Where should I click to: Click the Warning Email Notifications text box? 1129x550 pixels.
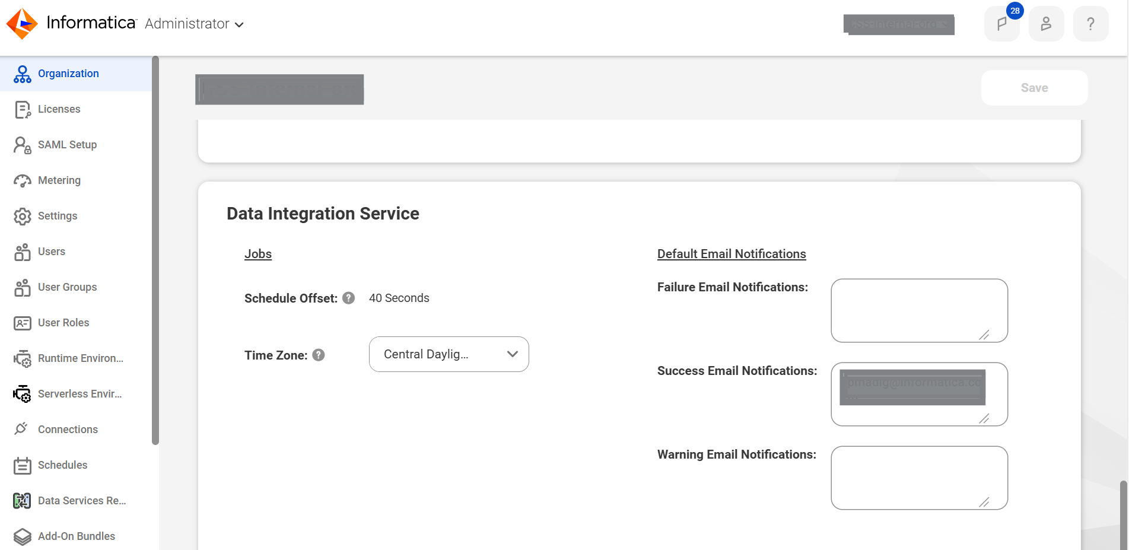[920, 478]
